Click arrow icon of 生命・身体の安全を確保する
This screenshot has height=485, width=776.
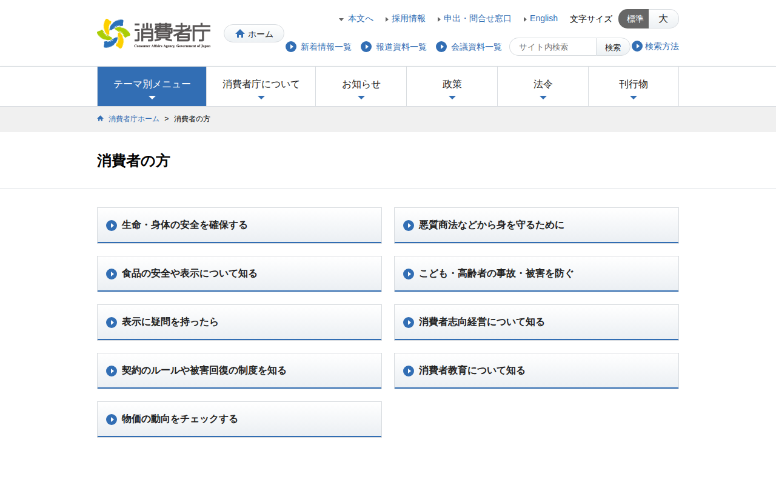(x=112, y=226)
